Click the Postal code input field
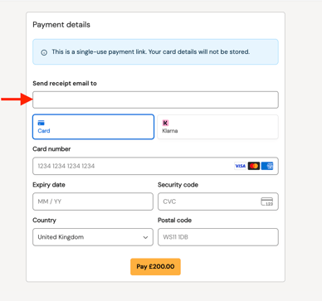Screen dimensions: 322x301 click(x=218, y=237)
